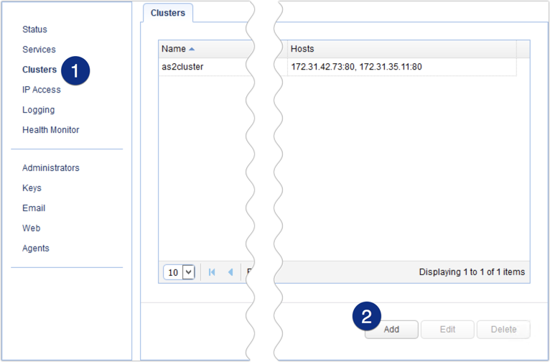550x362 pixels.
Task: Select Clusters in the left navigation
Action: [x=39, y=70]
